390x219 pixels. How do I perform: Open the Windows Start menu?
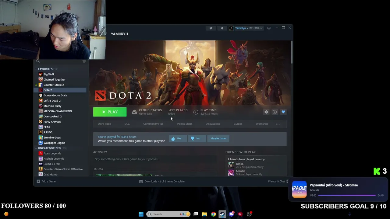pyautogui.click(x=141, y=214)
